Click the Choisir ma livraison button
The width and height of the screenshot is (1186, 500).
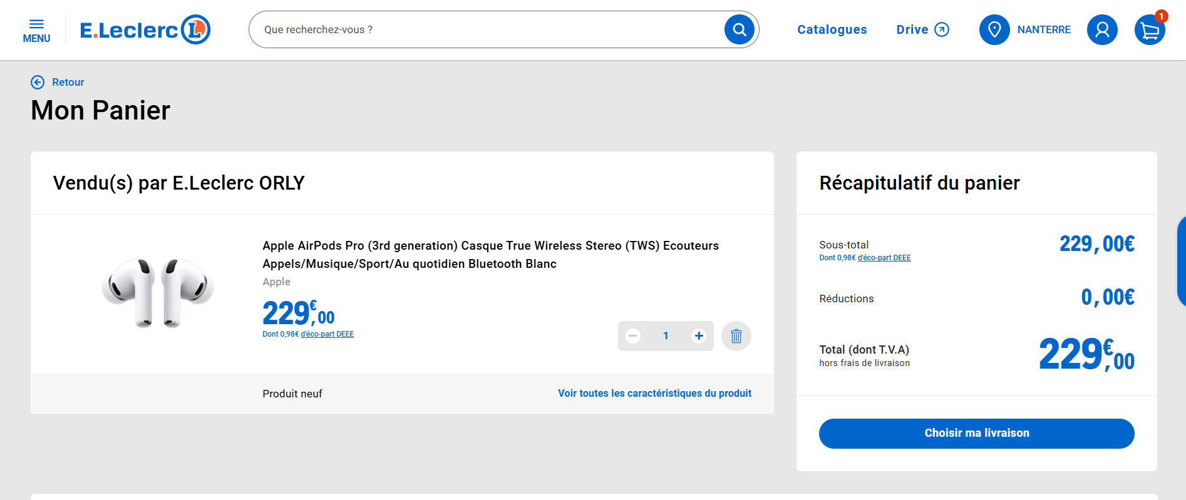coord(977,433)
